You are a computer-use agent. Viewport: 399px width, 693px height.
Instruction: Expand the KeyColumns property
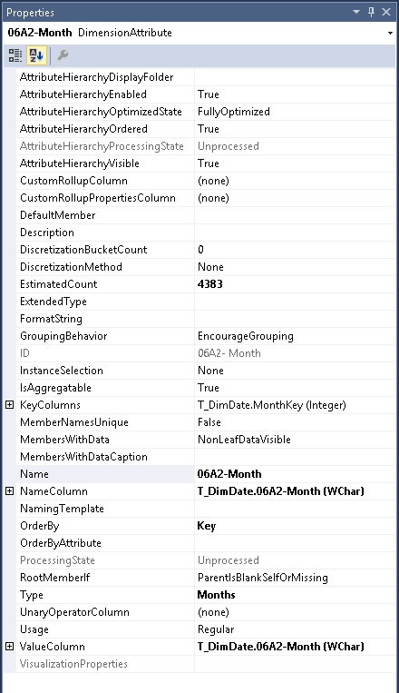pyautogui.click(x=9, y=405)
